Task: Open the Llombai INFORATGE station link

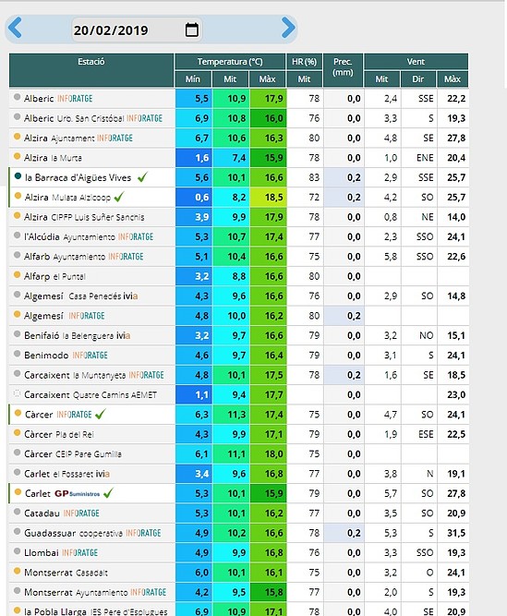Action: click(61, 552)
